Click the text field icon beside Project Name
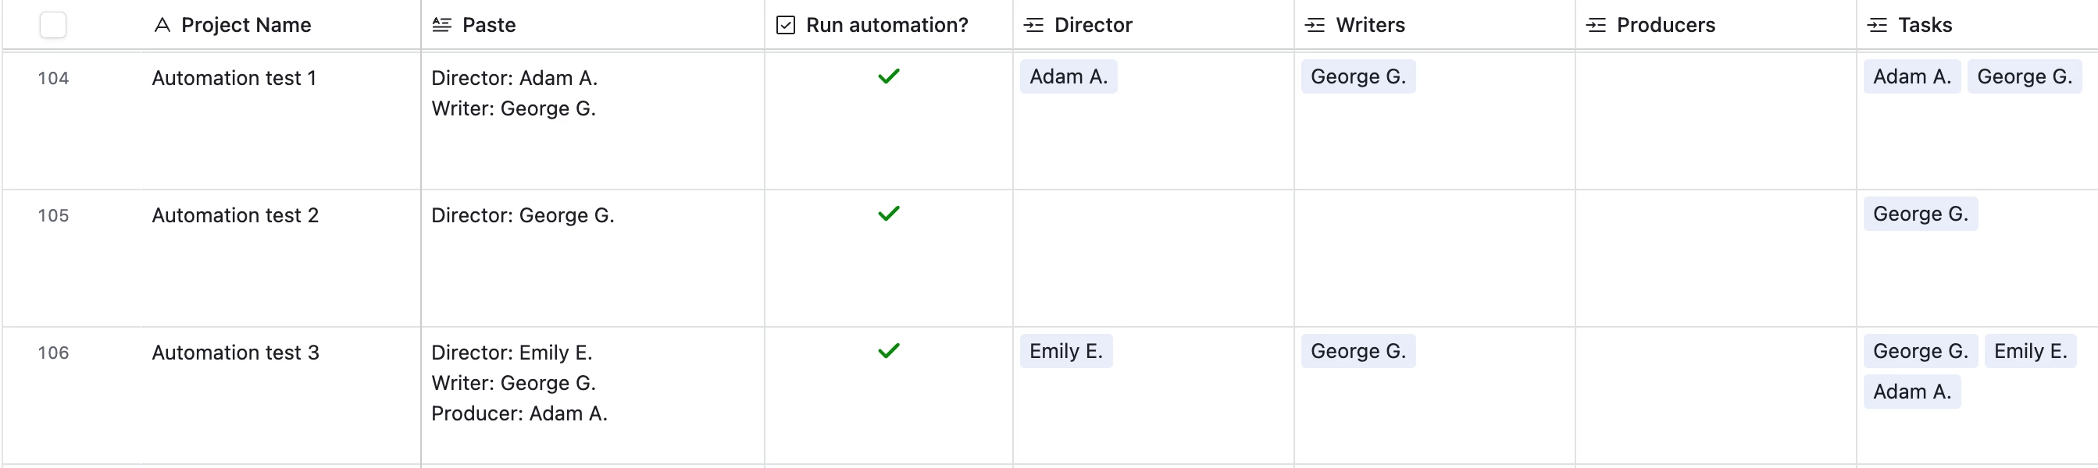2098x468 pixels. 162,25
